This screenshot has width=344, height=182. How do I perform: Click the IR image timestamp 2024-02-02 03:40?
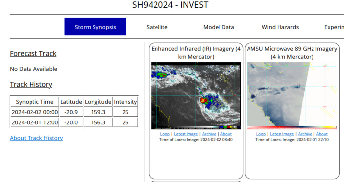(217, 140)
